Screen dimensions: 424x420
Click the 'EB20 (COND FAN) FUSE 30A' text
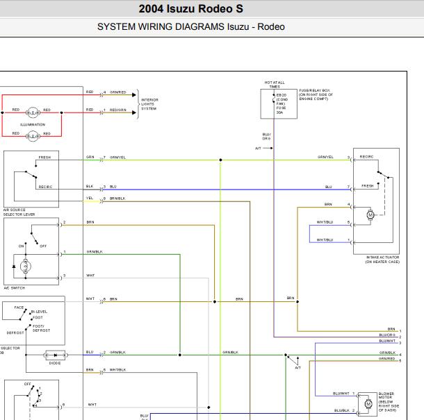[282, 103]
